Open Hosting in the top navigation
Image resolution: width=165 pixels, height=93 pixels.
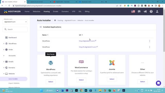pyautogui.click(x=47, y=11)
